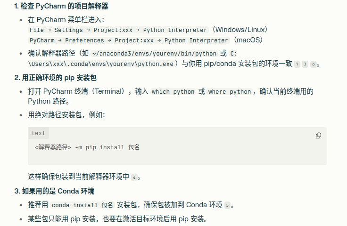Open citation 3 source badge
The image size is (347, 226).
(305, 65)
